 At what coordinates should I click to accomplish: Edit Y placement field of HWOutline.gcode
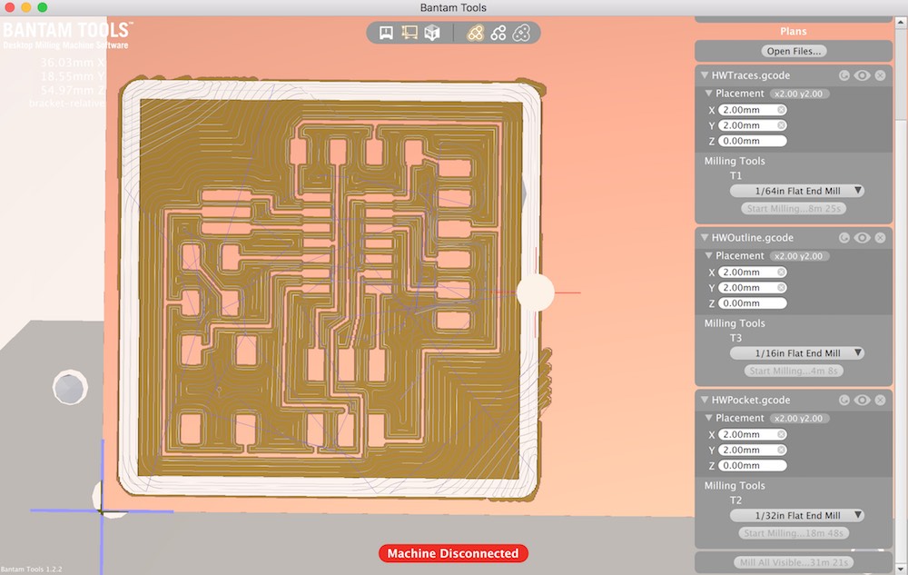[x=752, y=287]
